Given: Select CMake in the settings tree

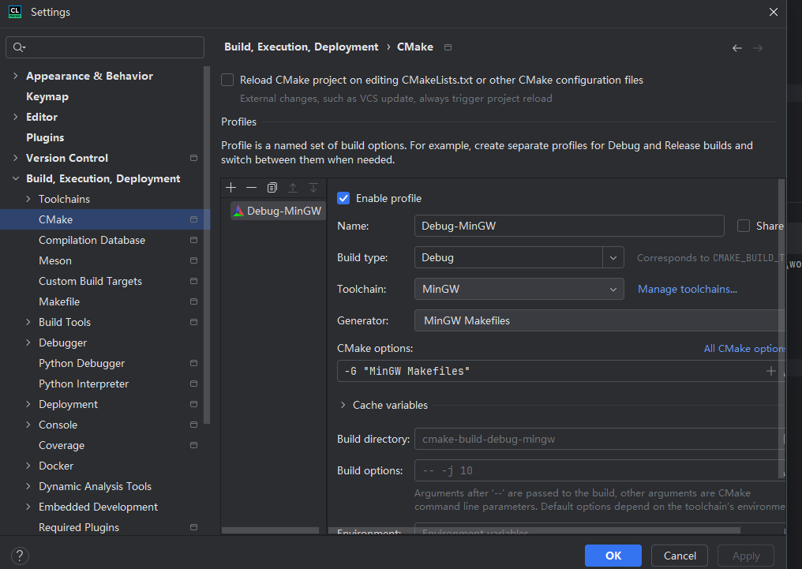Looking at the screenshot, I should 105,219.
